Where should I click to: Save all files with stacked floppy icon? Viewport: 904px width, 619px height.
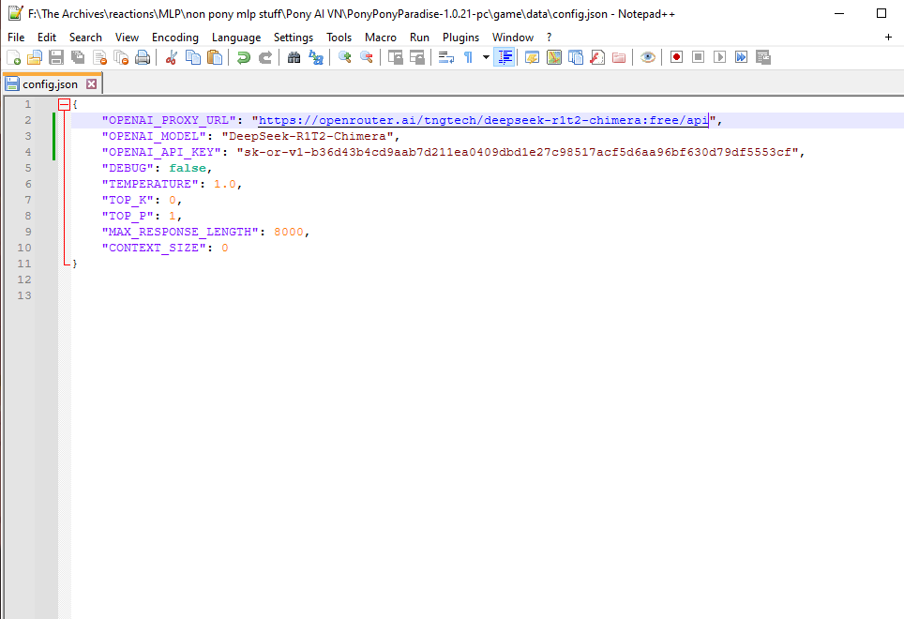[78, 57]
